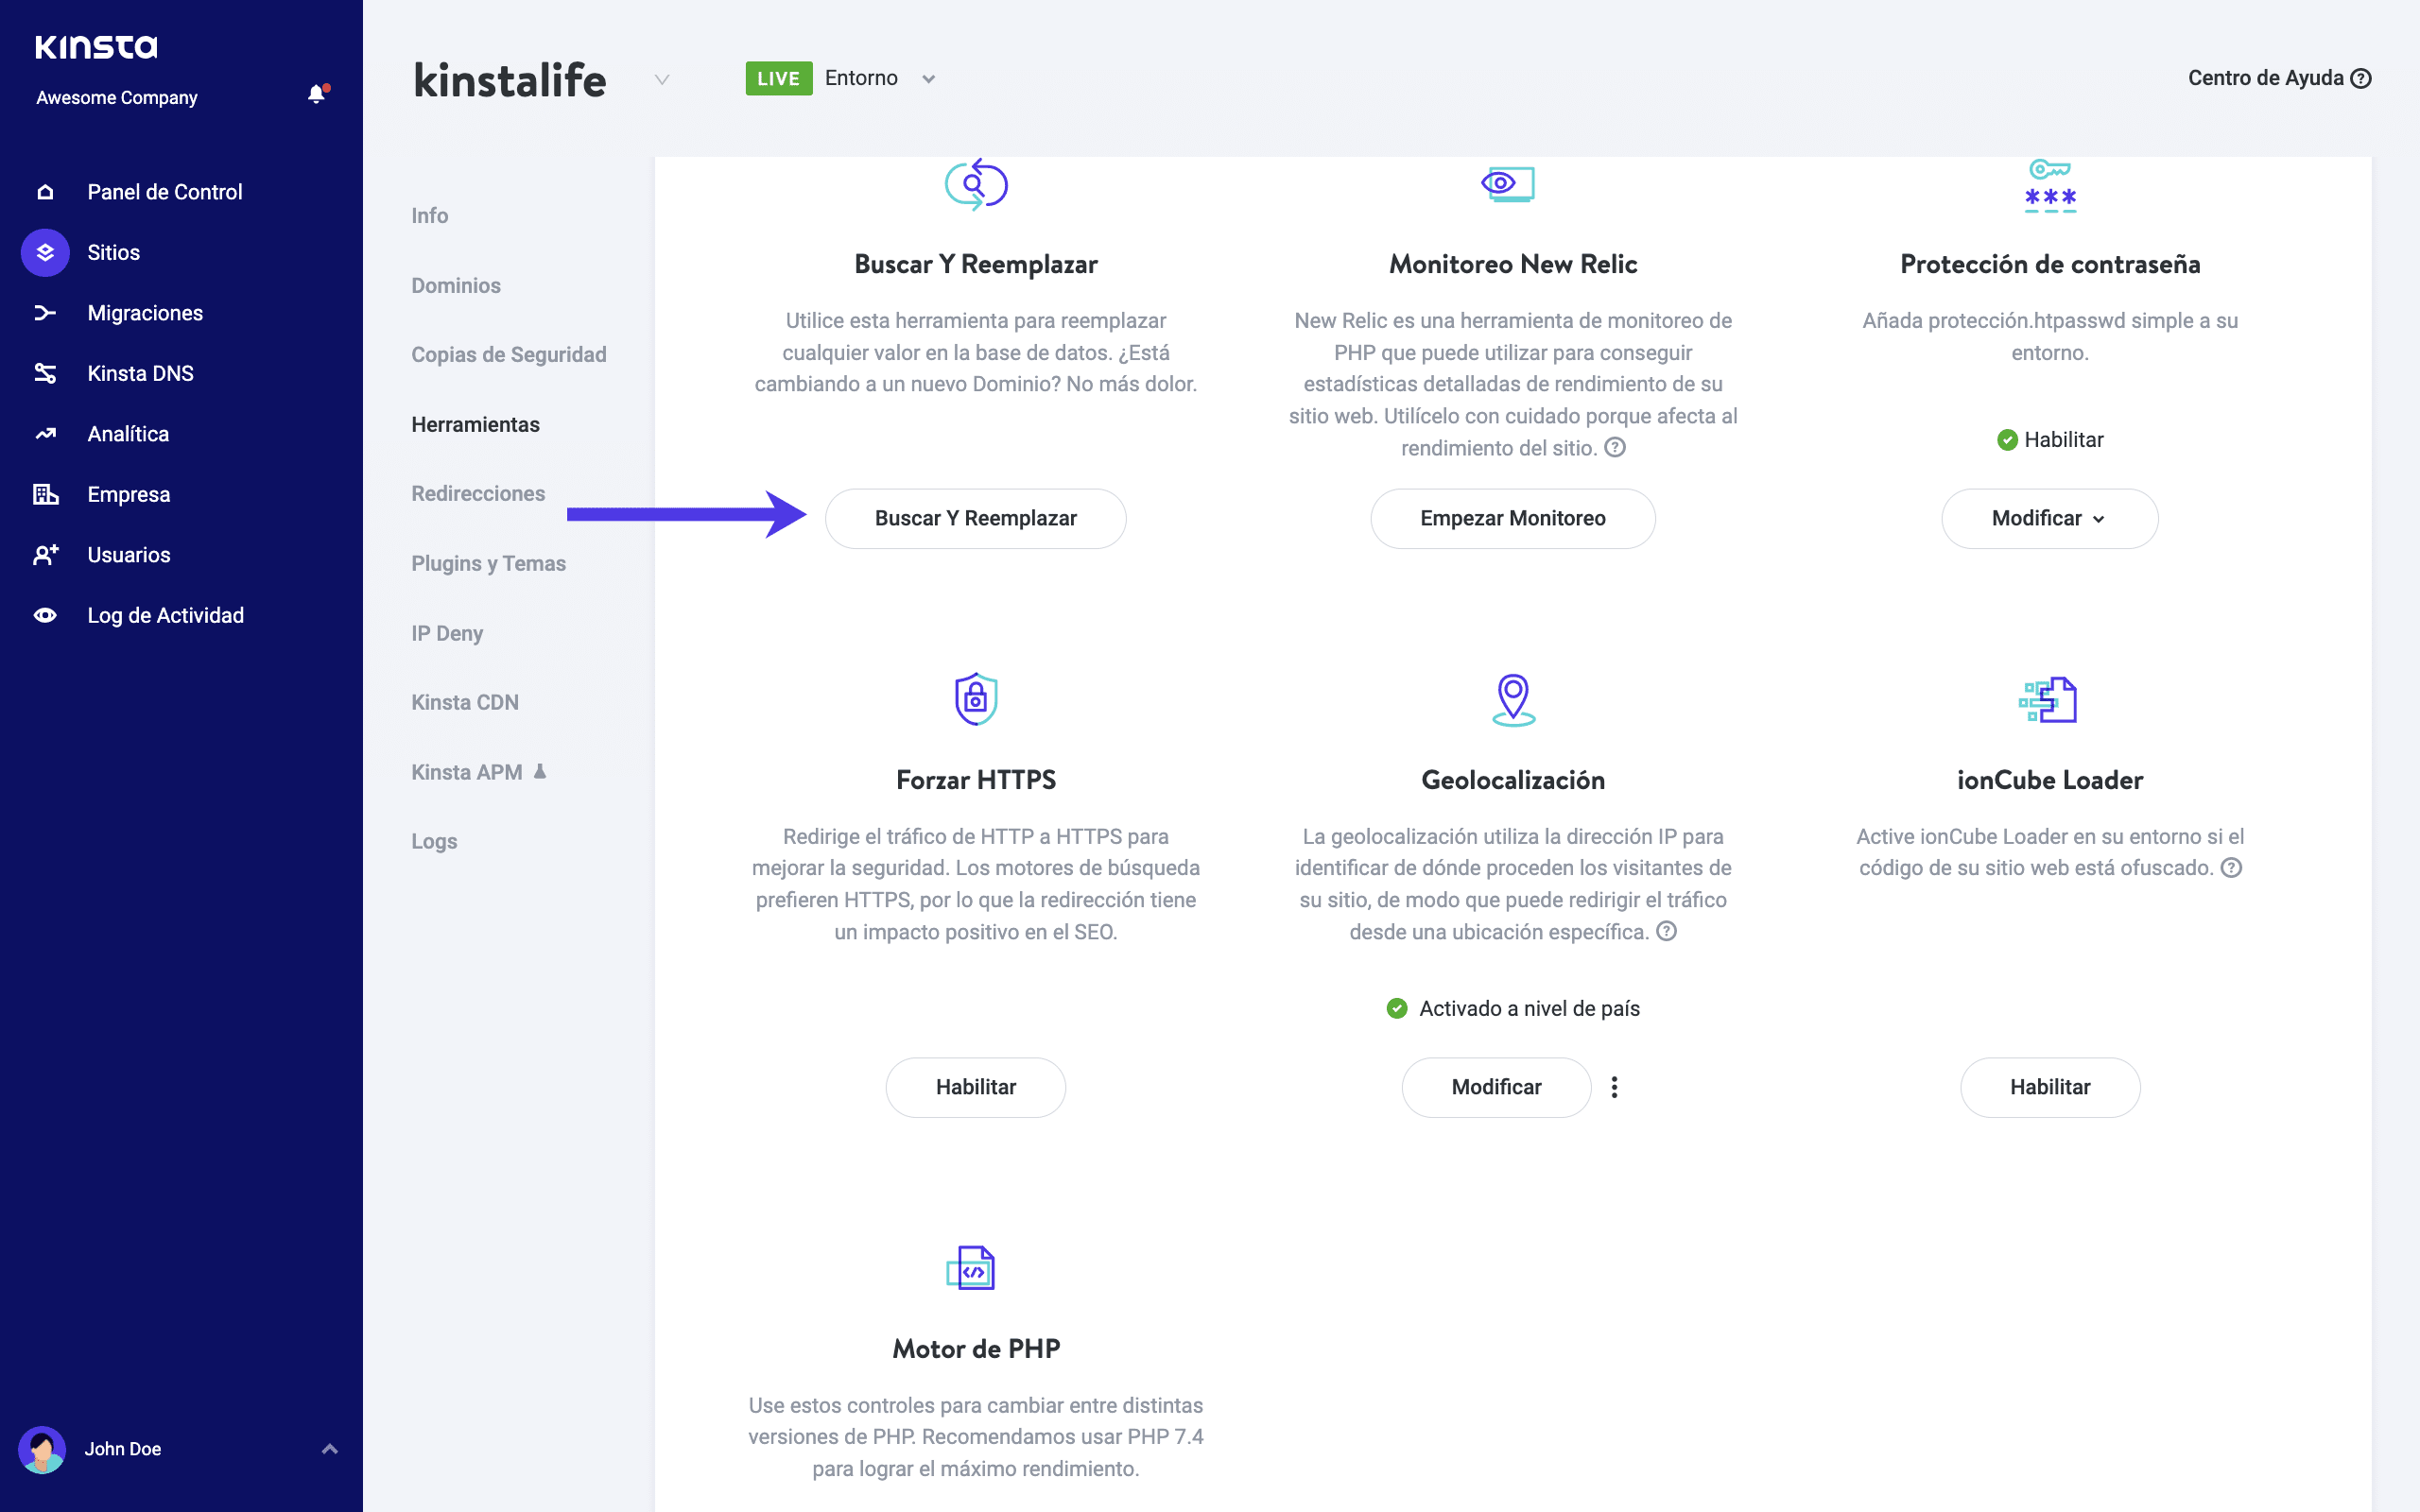Click the Sitios layers icon in sidebar
The height and width of the screenshot is (1512, 2420).
click(45, 252)
